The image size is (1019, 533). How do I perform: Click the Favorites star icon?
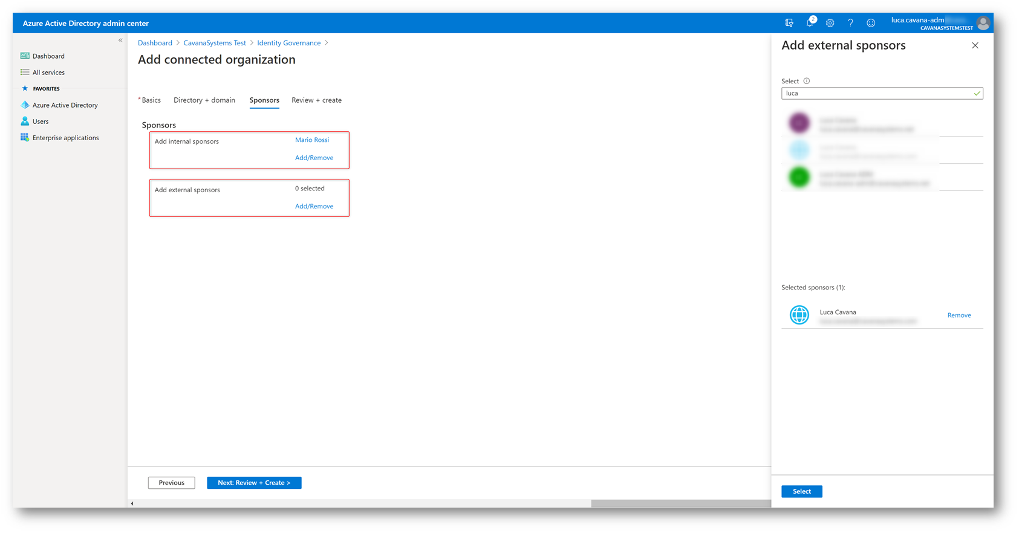25,88
